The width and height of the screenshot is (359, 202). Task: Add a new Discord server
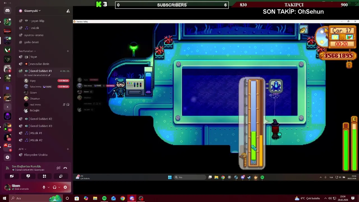(x=7, y=157)
